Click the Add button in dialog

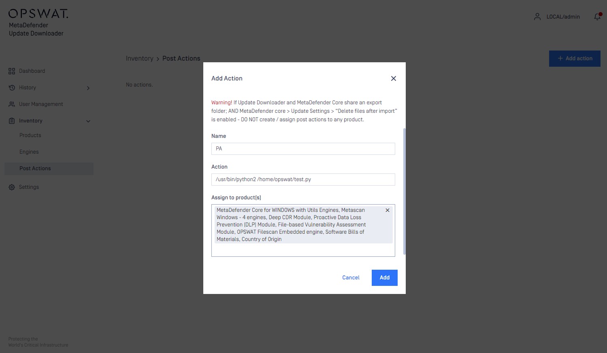(385, 278)
